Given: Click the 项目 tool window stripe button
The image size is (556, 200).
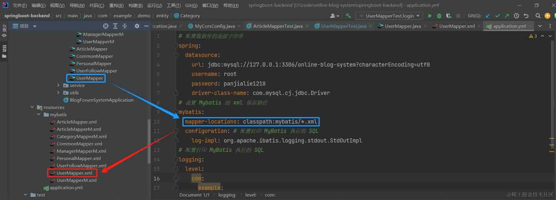Looking at the screenshot, I should (4, 51).
